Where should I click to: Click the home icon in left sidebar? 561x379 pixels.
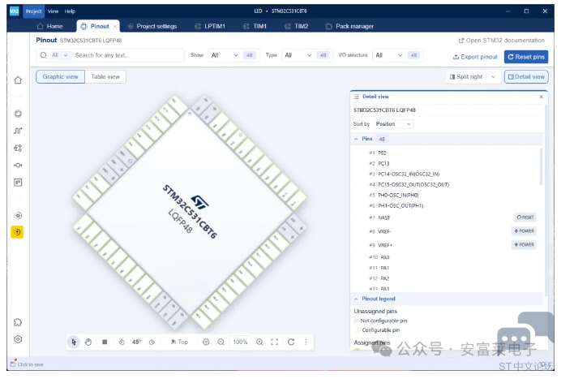pyautogui.click(x=18, y=80)
